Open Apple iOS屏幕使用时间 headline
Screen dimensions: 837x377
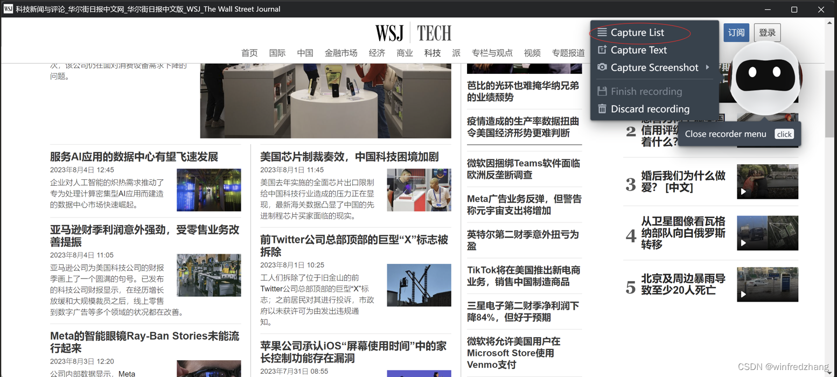(x=353, y=352)
